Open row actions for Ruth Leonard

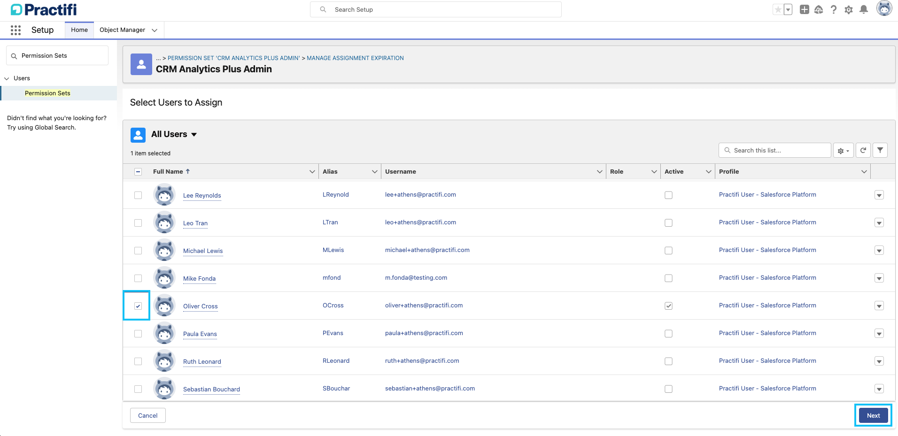click(x=879, y=361)
